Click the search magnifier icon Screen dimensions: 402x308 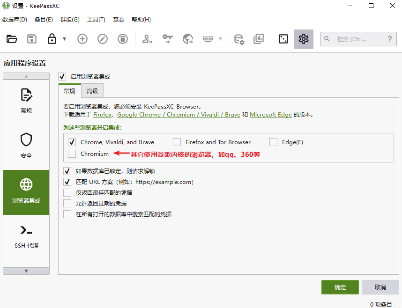point(327,39)
